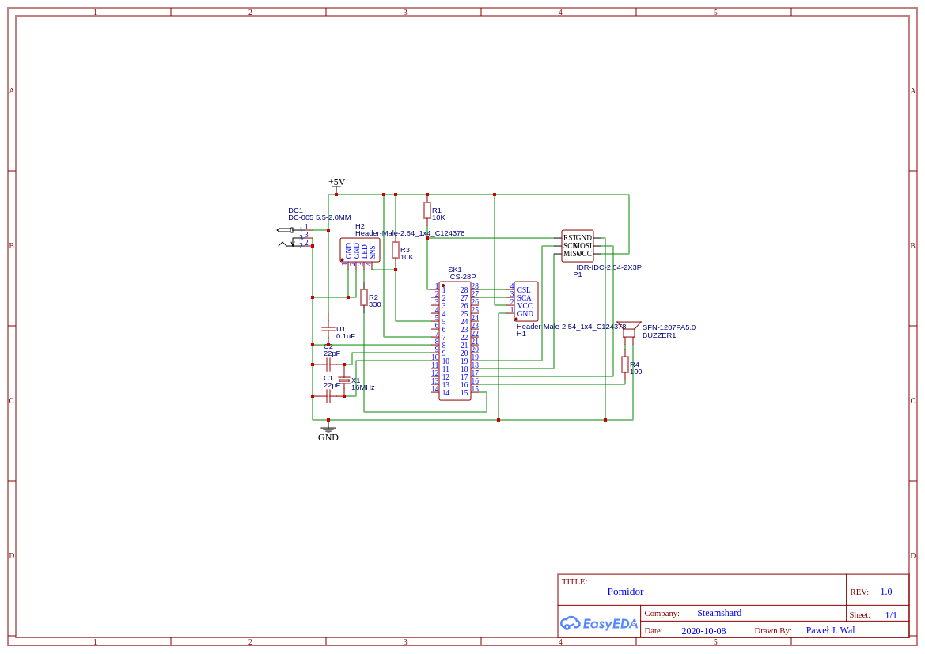Select the C1 22pF capacitor symbol
Viewport: 925px width, 654px height.
(328, 396)
